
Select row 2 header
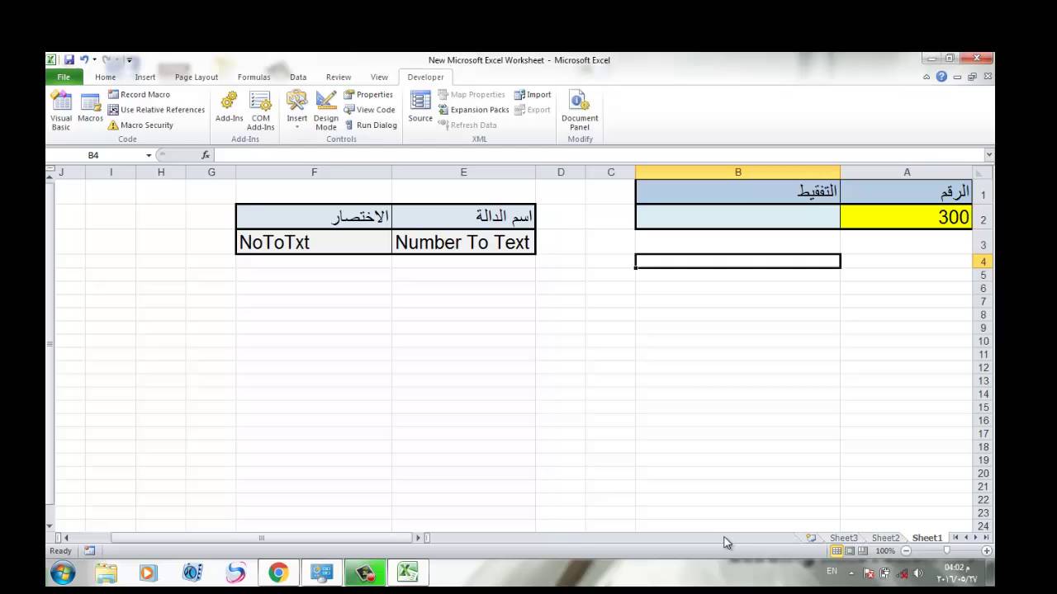click(x=983, y=219)
